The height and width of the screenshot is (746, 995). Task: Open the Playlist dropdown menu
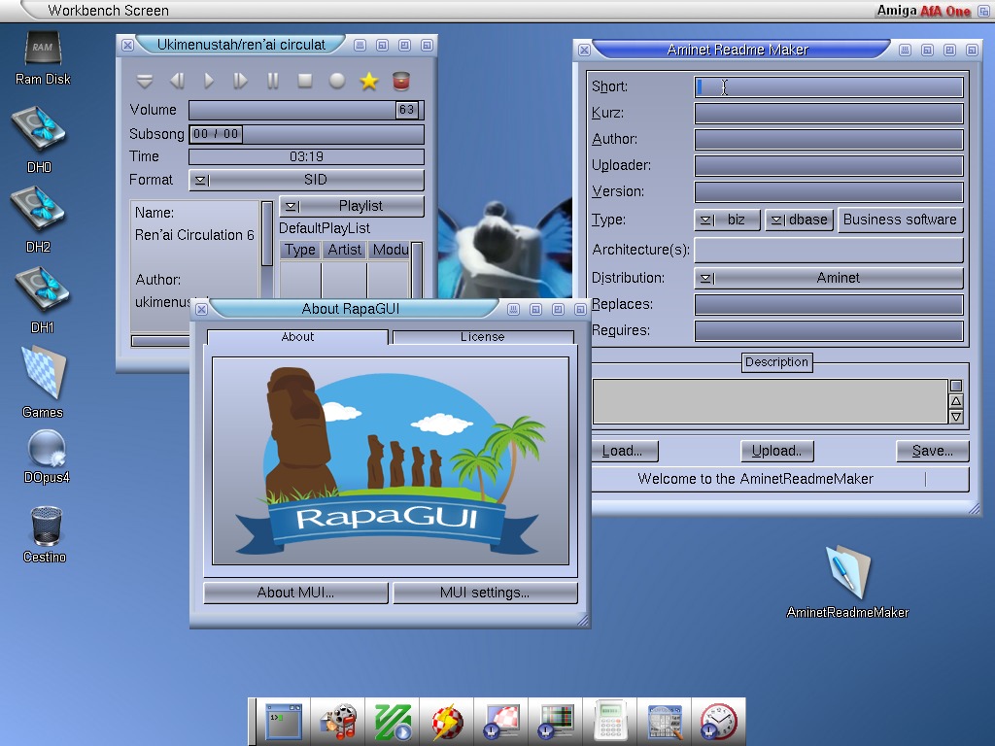pos(351,206)
